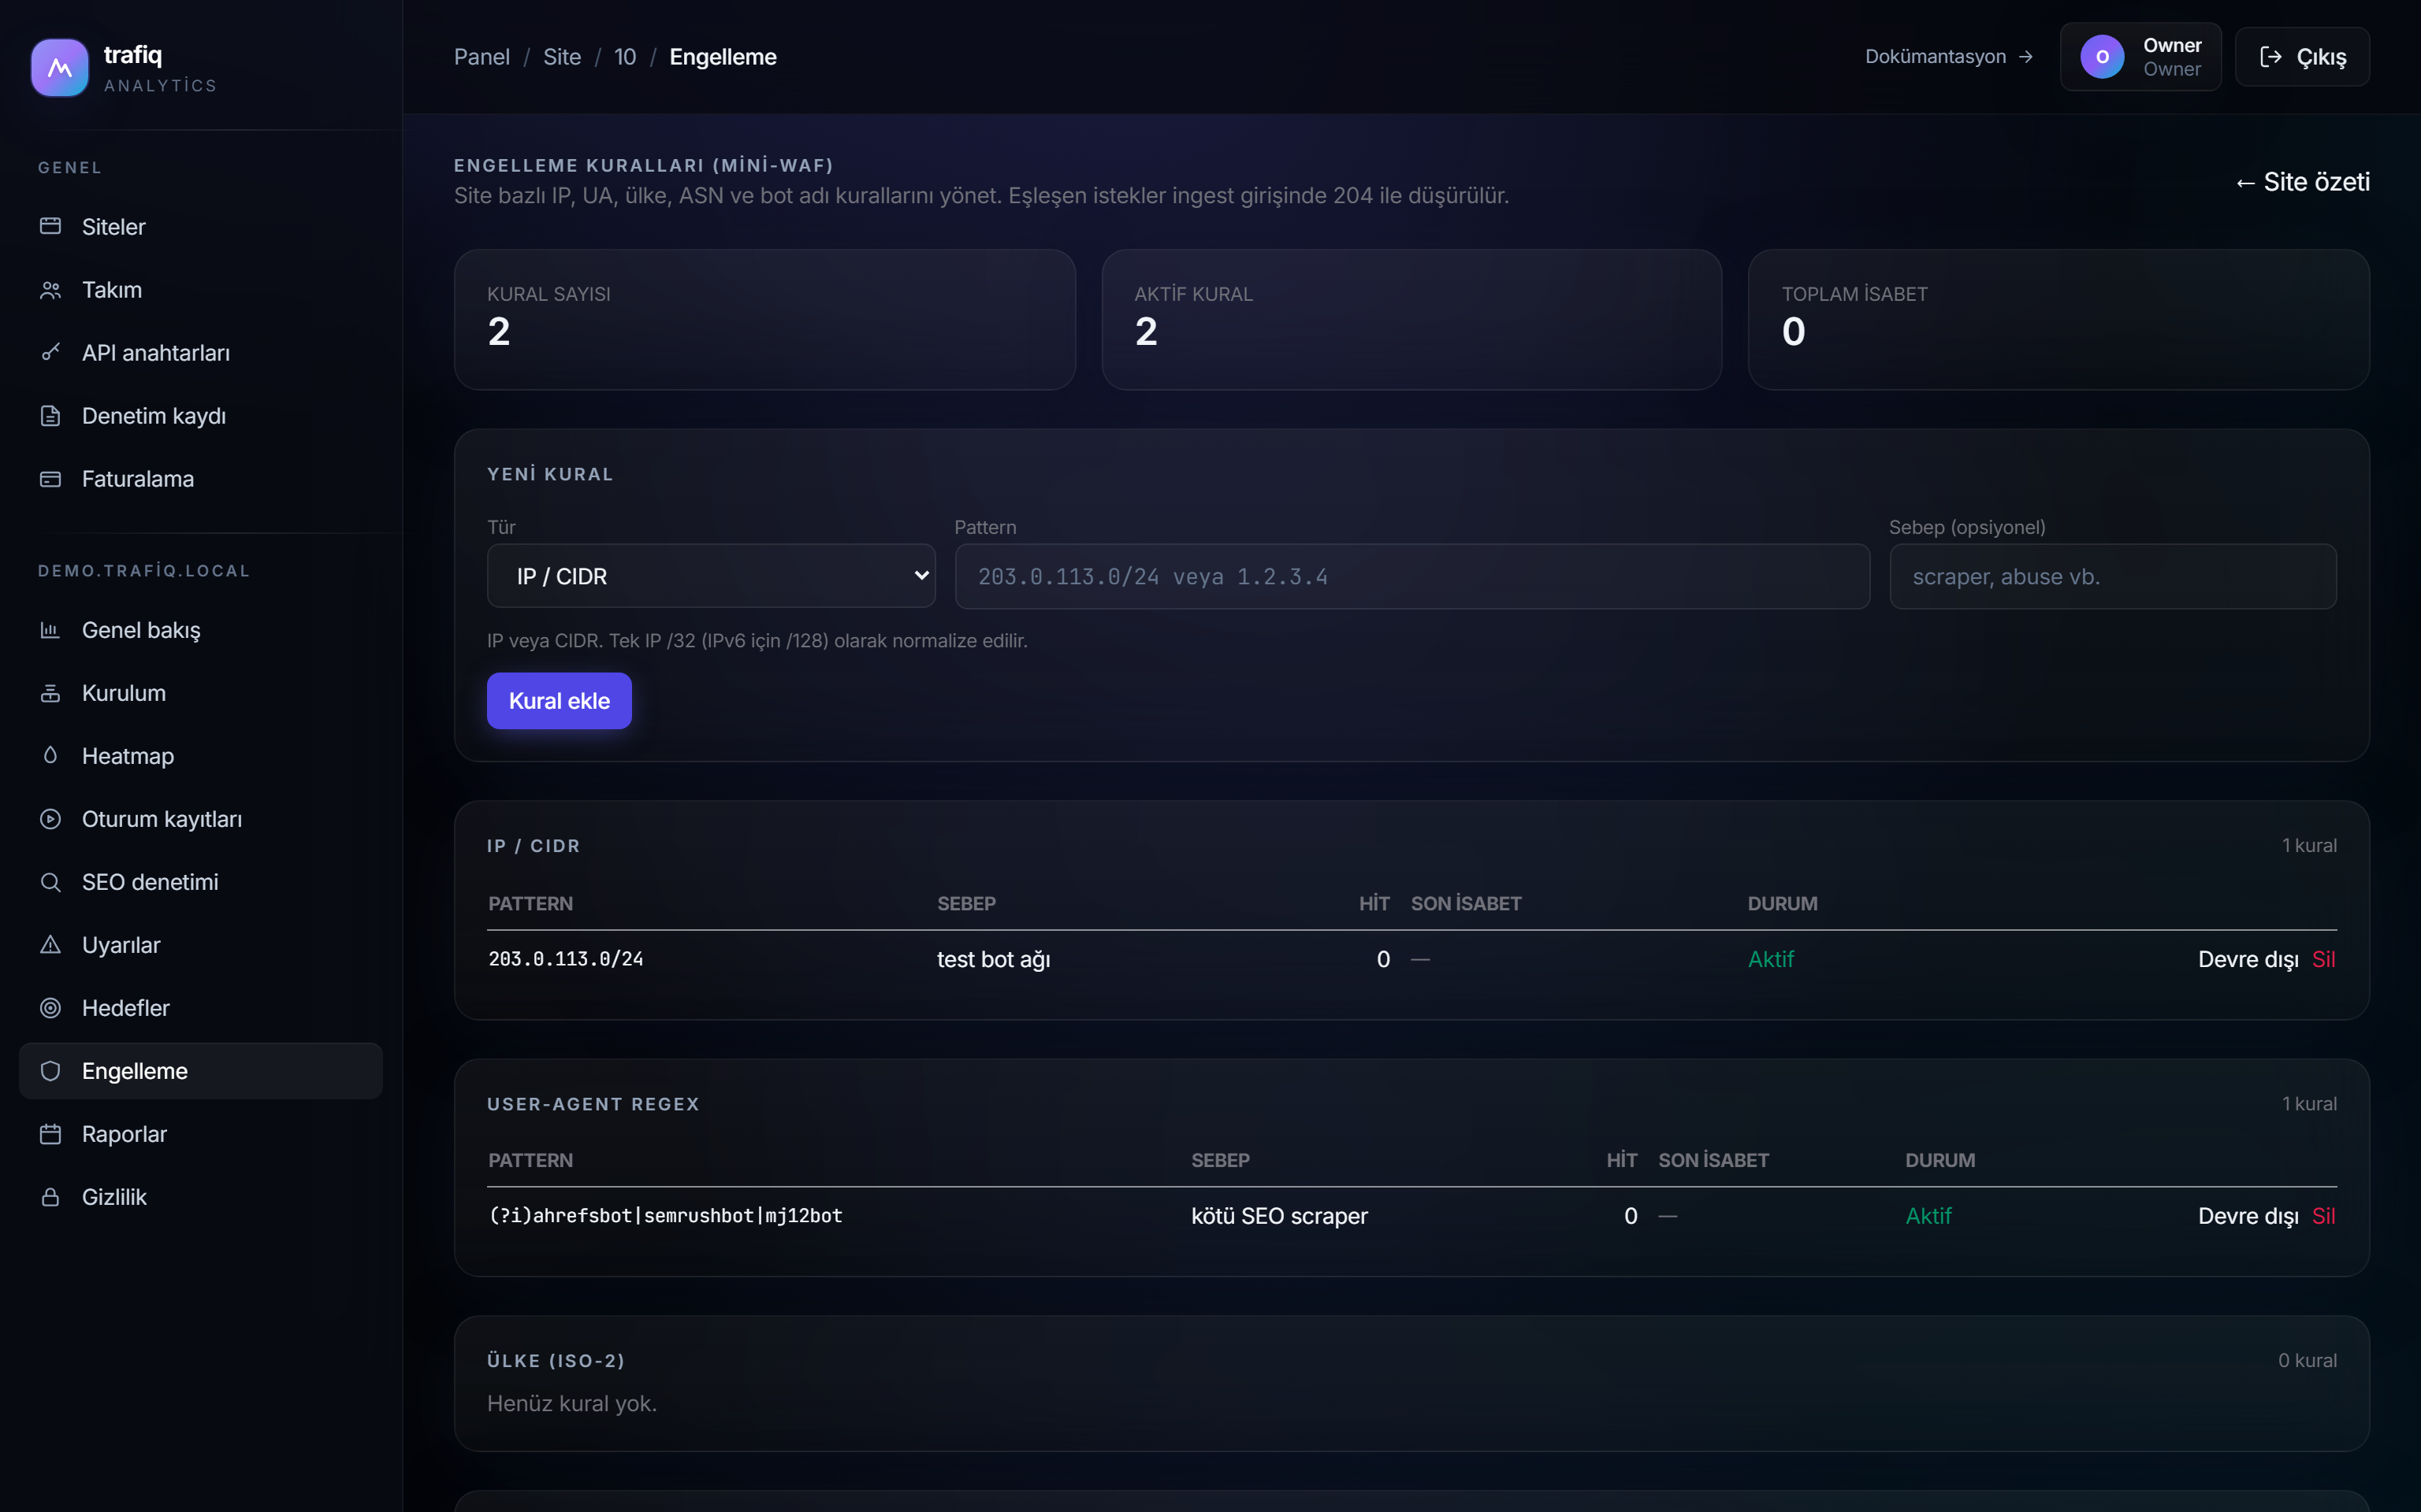
Task: Click the Heatmap droplet icon
Action: (50, 755)
